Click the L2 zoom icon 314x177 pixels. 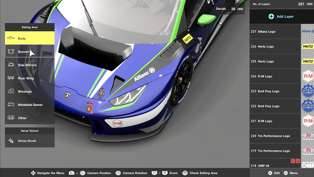154,173
